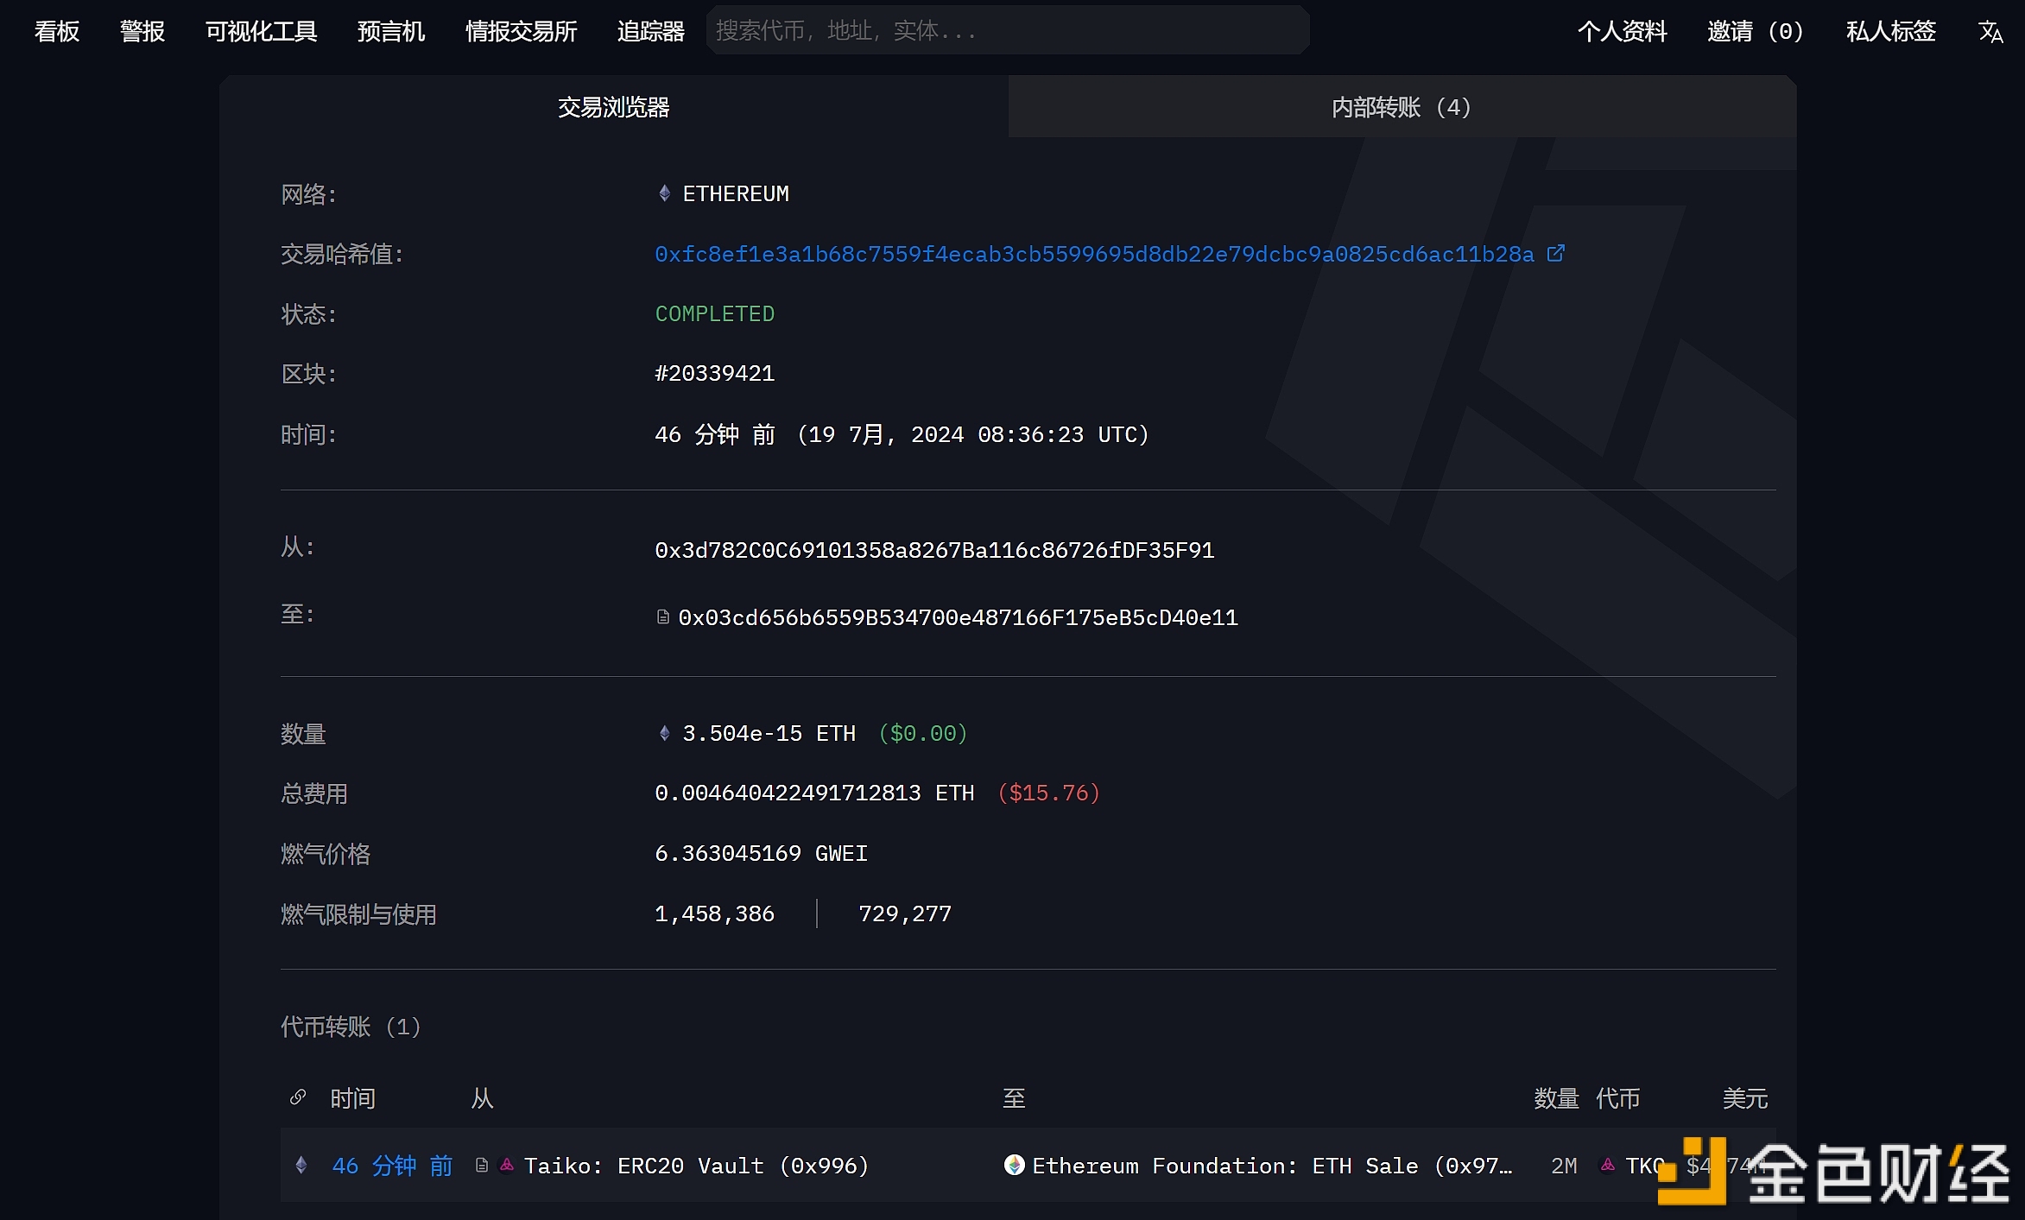Click the sender address 0x3d782C0C…
Viewport: 2025px width, 1220px height.
tap(934, 550)
